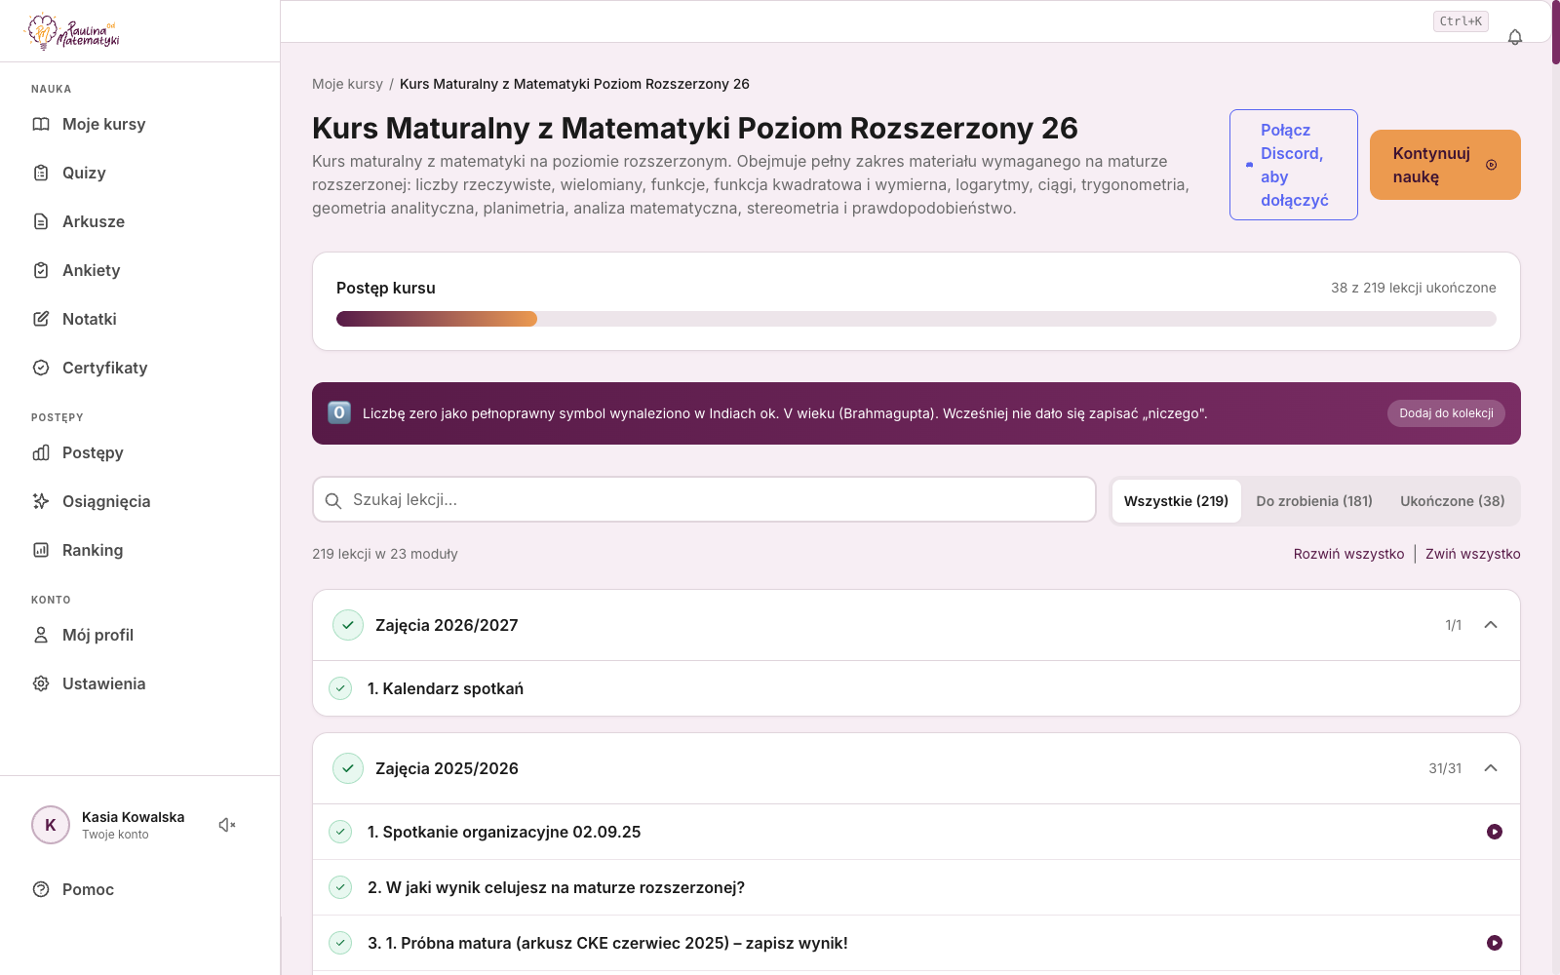The height and width of the screenshot is (975, 1560).
Task: Click Moje kursy breadcrumb link
Action: point(347,84)
